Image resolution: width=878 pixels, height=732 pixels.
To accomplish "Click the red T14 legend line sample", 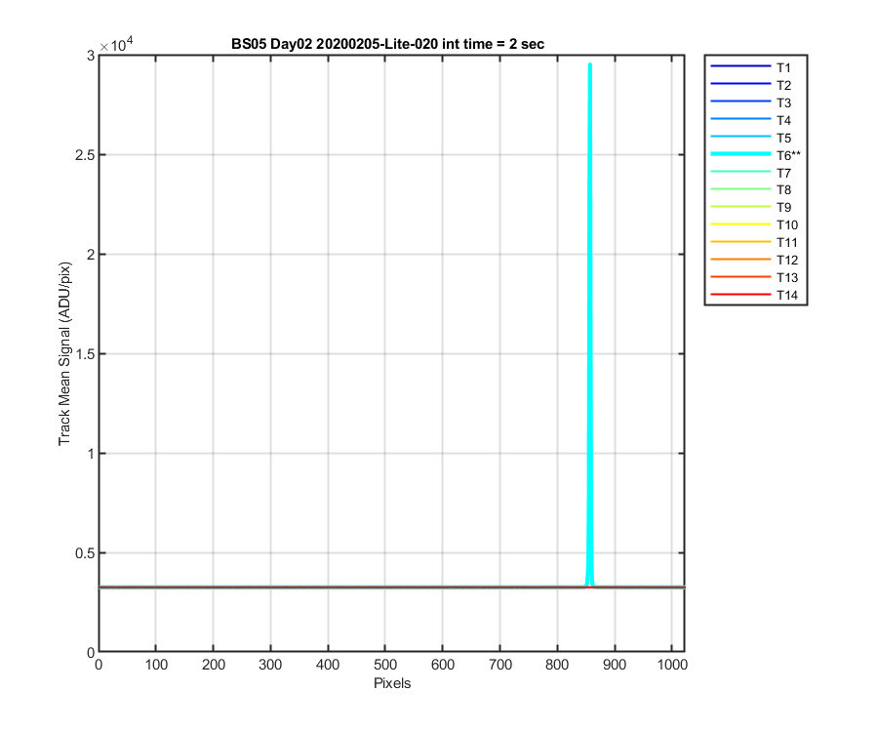I will pos(740,294).
